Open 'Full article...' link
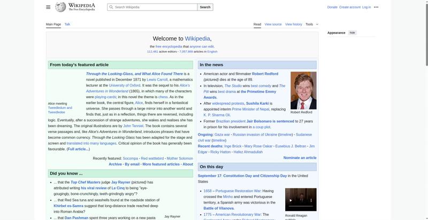Image resolution: width=428 pixels, height=220 pixels. [78, 149]
